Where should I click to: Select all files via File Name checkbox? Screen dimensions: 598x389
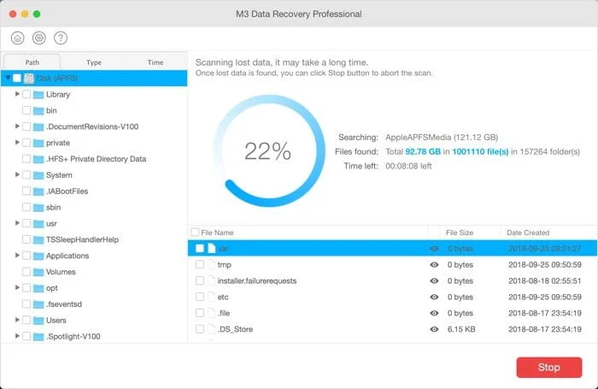point(195,232)
